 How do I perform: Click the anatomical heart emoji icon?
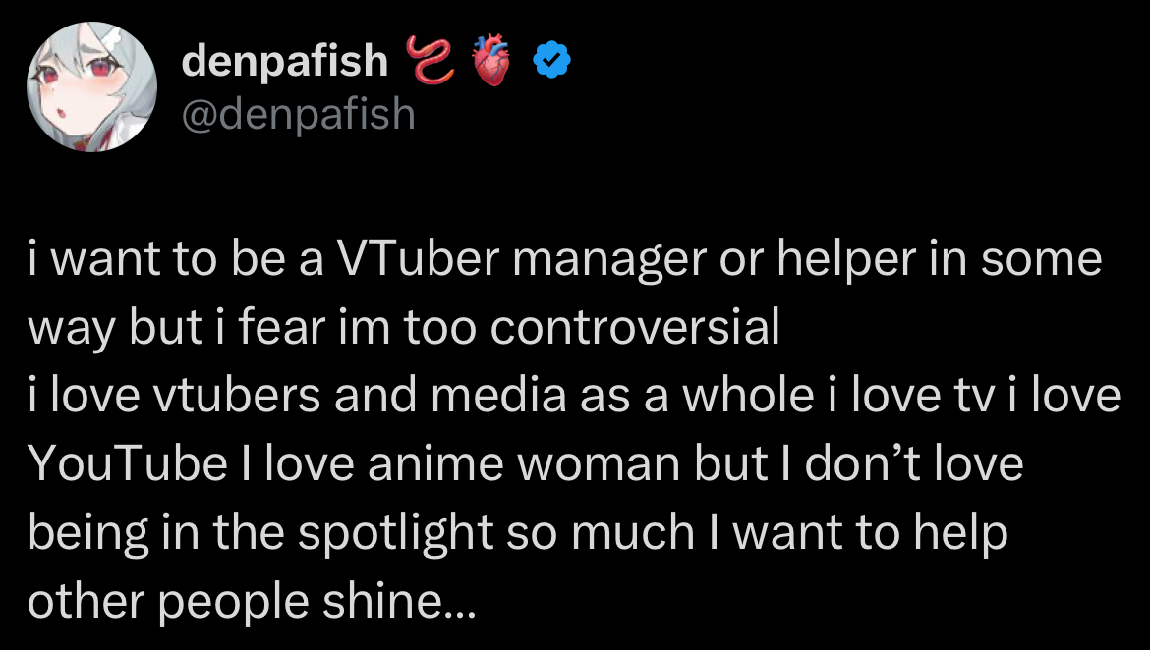[492, 60]
